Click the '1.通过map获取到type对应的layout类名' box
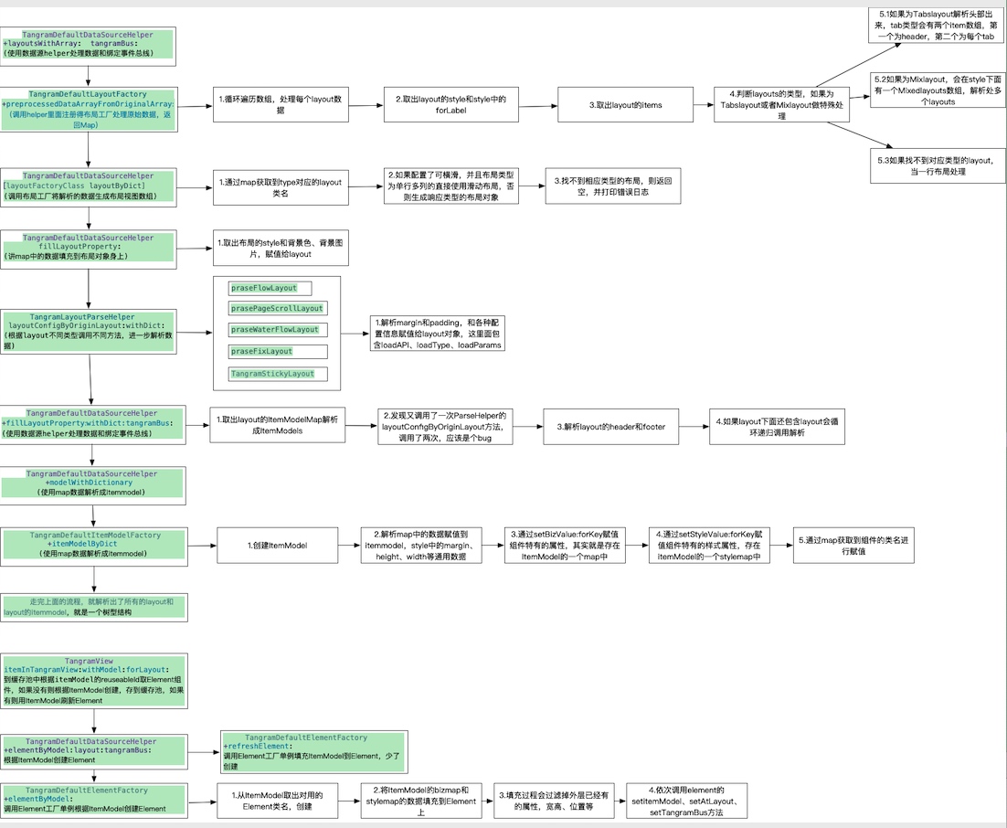The width and height of the screenshot is (1007, 828). click(x=281, y=187)
